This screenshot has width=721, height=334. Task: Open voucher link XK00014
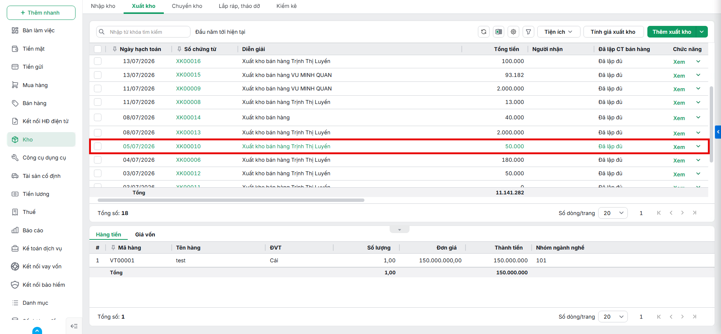coord(188,117)
